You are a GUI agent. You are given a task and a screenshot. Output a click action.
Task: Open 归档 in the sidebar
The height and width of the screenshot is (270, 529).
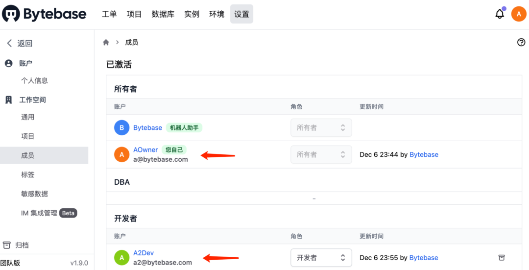point(22,245)
